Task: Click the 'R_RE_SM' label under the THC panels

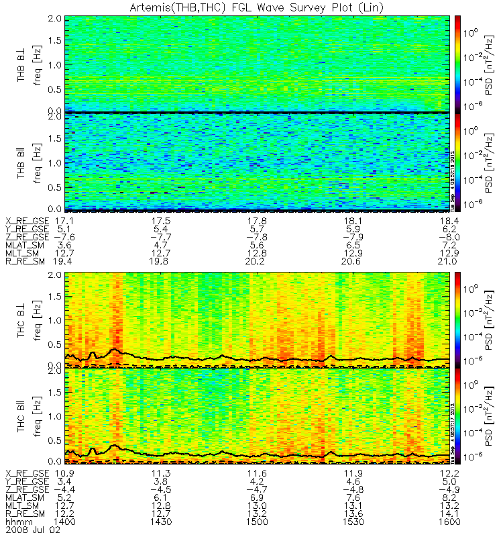Action: [x=25, y=514]
